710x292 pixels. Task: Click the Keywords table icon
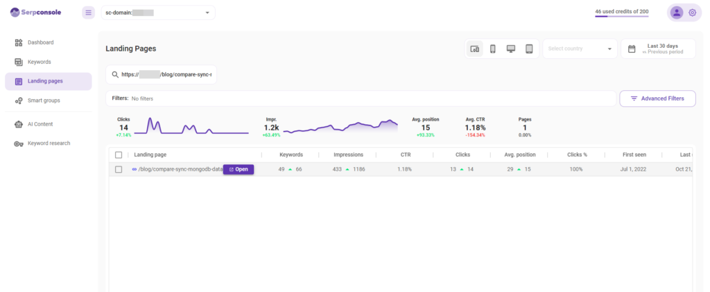(x=19, y=62)
